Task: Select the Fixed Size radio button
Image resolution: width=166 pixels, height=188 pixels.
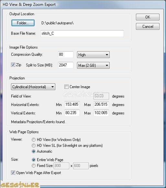Action: [x=34, y=166]
